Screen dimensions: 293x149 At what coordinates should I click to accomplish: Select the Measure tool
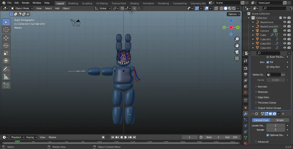(6, 77)
